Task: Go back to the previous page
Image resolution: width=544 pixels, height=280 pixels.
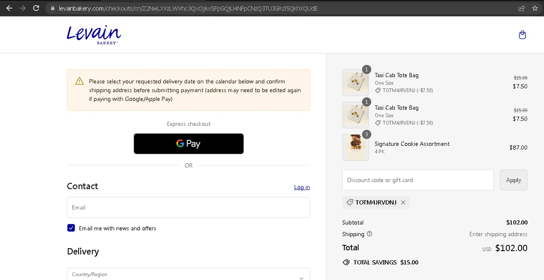Action: coord(9,8)
